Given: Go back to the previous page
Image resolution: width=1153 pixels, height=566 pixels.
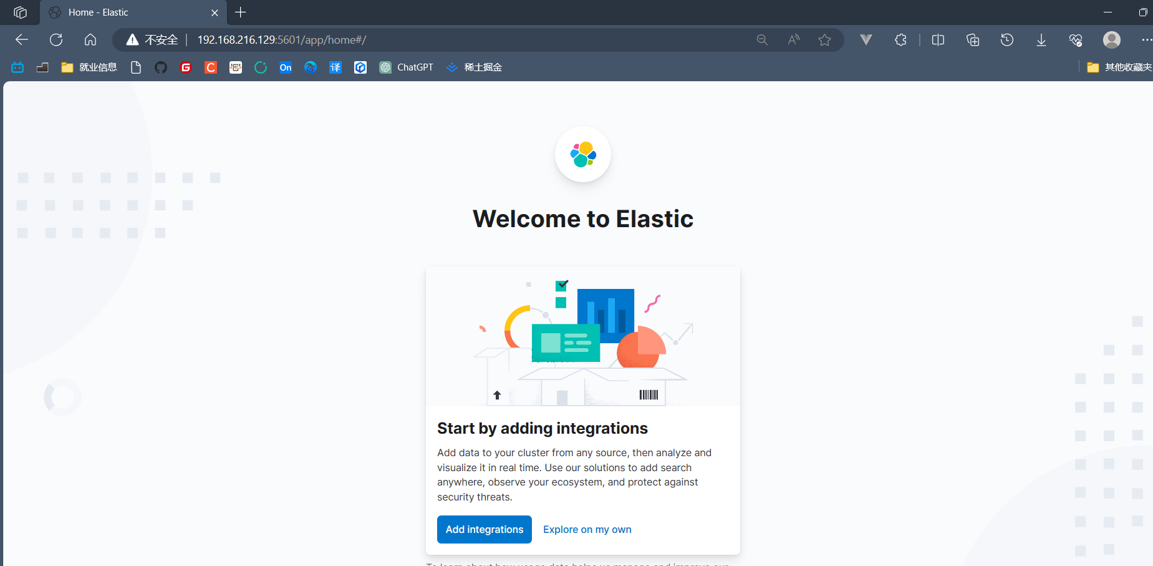Looking at the screenshot, I should pos(22,40).
